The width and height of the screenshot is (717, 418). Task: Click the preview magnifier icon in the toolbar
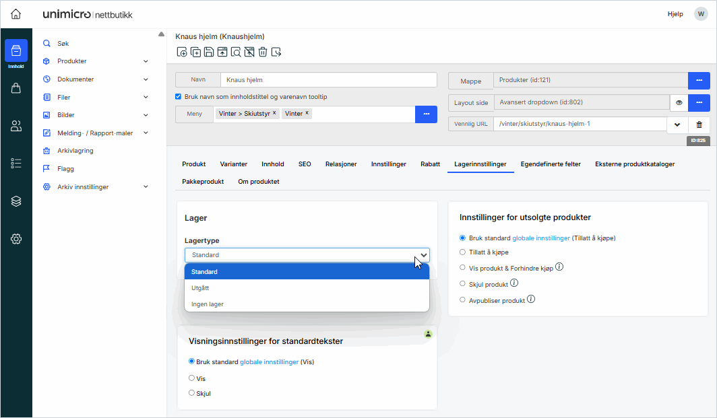pyautogui.click(x=236, y=52)
